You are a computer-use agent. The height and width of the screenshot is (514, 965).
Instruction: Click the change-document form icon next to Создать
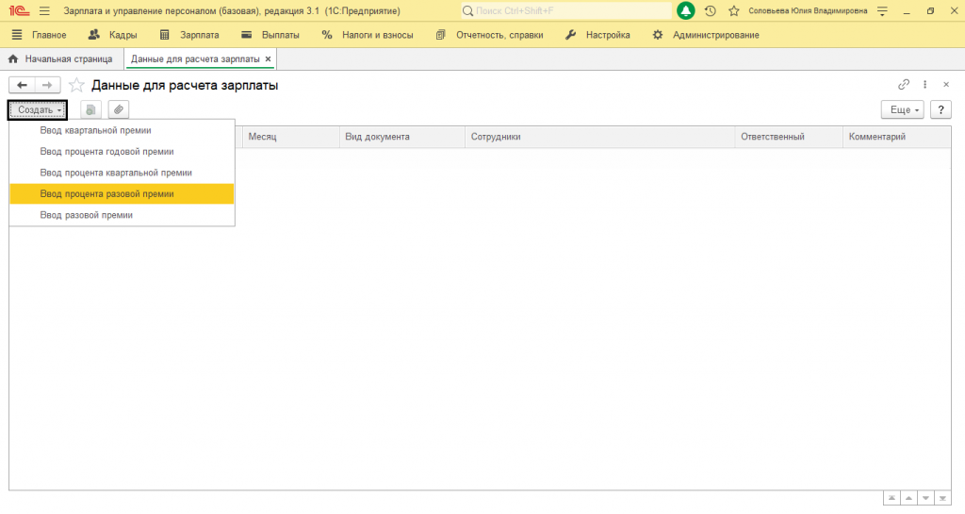coord(90,109)
